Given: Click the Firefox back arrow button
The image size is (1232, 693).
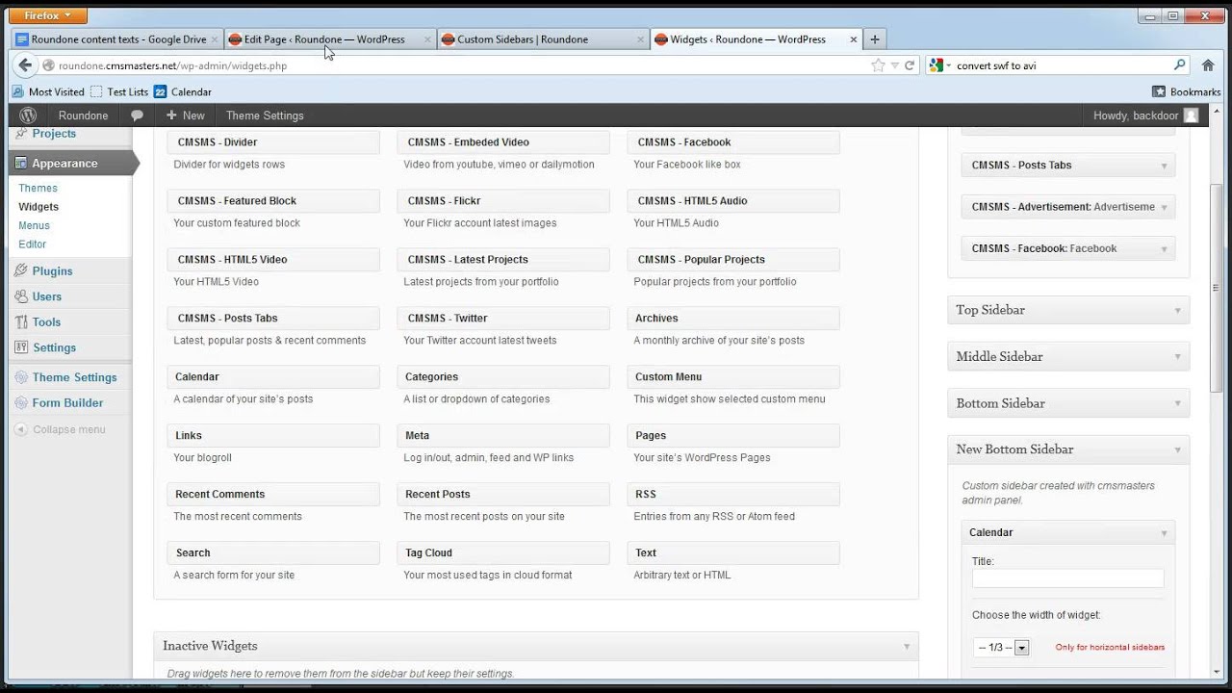Looking at the screenshot, I should tap(25, 65).
